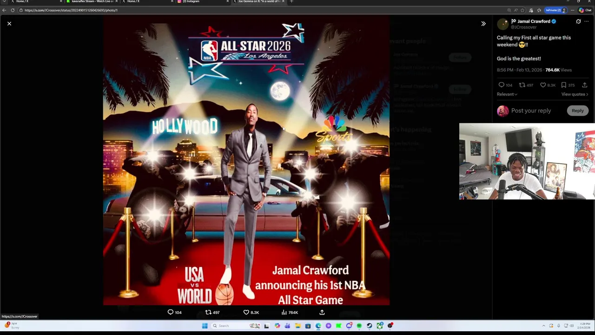
Task: Share icon below the photo
Action: click(322, 313)
